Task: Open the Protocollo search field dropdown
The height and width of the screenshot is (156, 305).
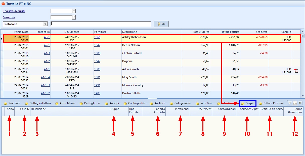Action: pyautogui.click(x=45, y=24)
